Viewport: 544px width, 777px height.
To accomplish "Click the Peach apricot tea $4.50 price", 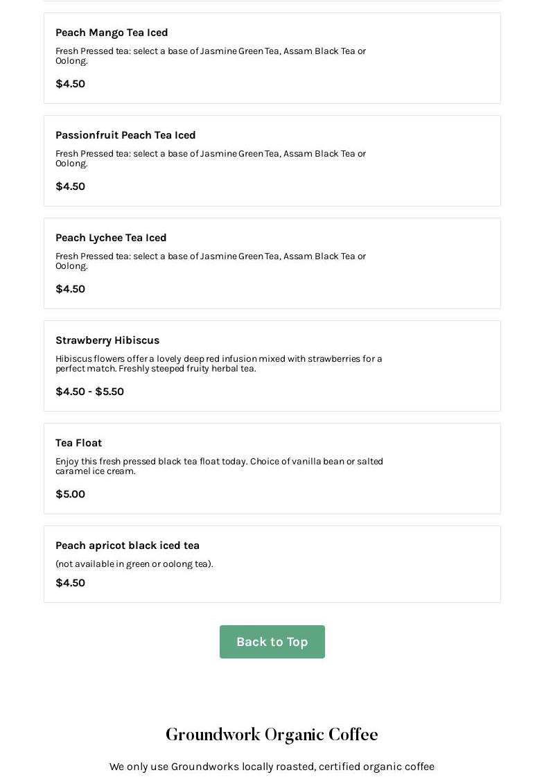I will coord(70,583).
